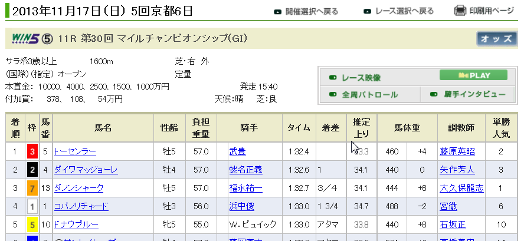Click time cell 1:32.7
This screenshot has height=241, width=524.
click(x=299, y=188)
